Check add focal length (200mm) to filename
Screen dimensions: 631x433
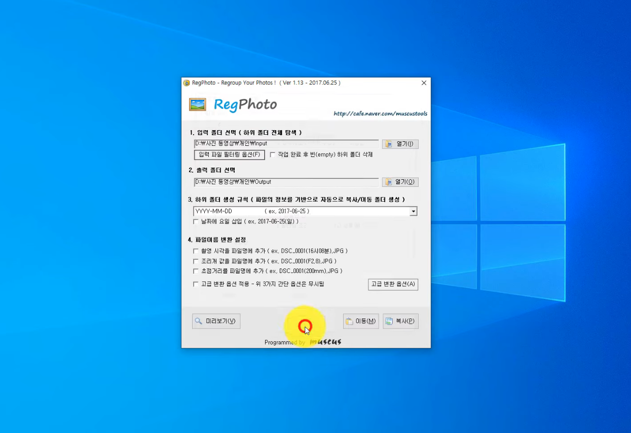(x=196, y=271)
